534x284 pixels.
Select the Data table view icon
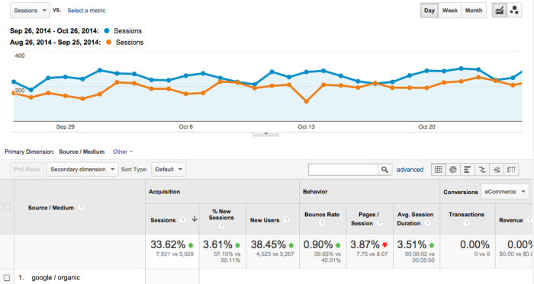pyautogui.click(x=439, y=170)
